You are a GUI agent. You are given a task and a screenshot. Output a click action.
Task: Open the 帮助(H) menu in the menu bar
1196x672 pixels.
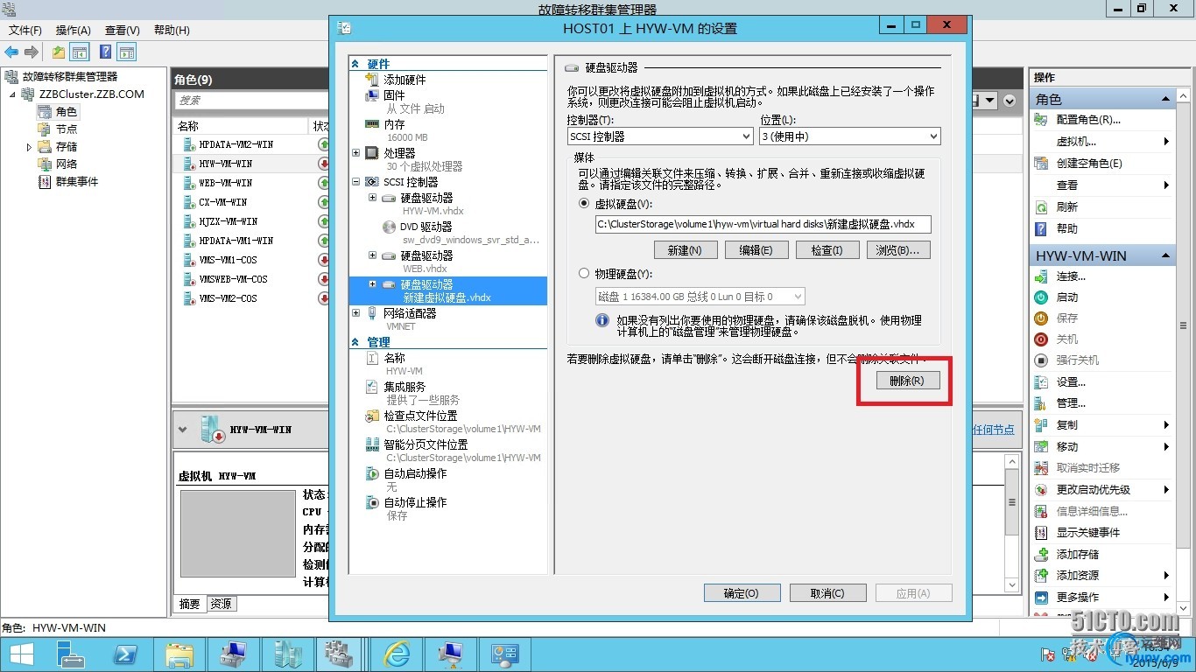[x=172, y=31]
